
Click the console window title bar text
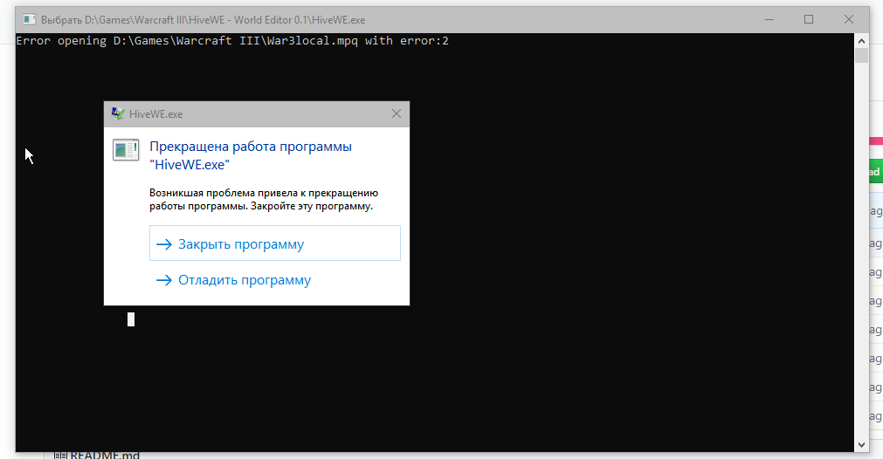click(203, 20)
